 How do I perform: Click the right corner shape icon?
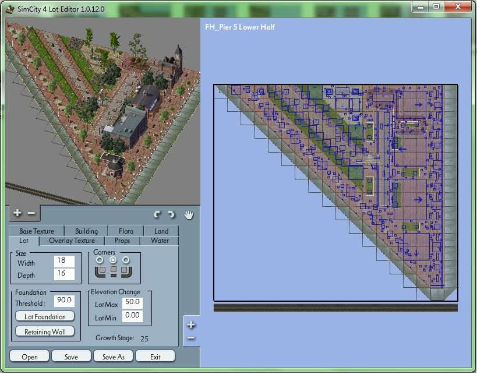pyautogui.click(x=126, y=271)
